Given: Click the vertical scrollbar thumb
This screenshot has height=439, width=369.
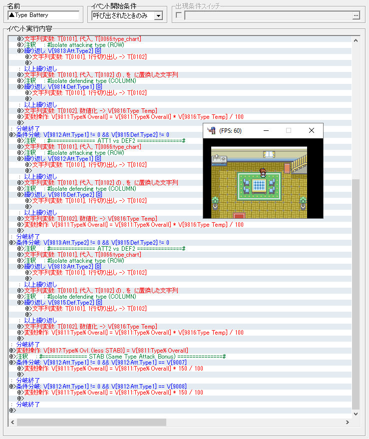Looking at the screenshot, I should coord(356,294).
